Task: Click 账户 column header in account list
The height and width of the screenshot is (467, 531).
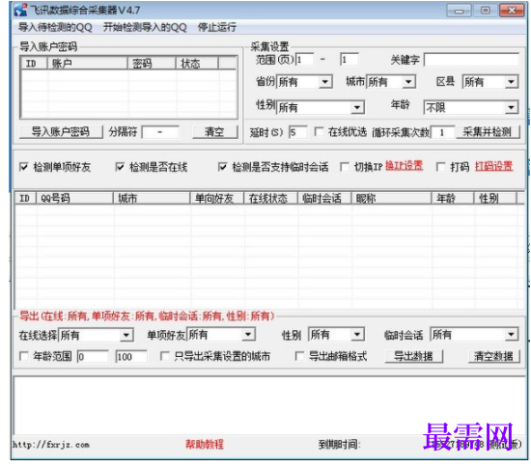Action: click(87, 64)
